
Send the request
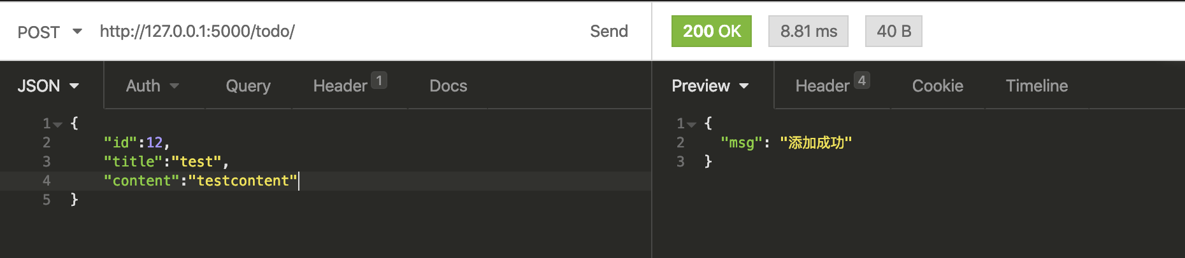point(608,32)
